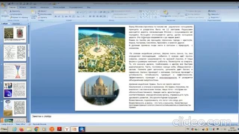The height and width of the screenshot is (134, 239).
Task: Toggle justify text alignment
Action: (x=101, y=16)
